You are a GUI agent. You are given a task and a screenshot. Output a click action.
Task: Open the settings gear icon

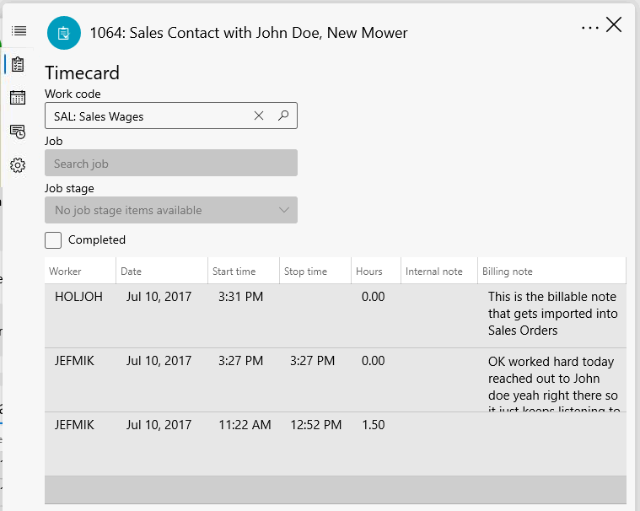(x=18, y=165)
